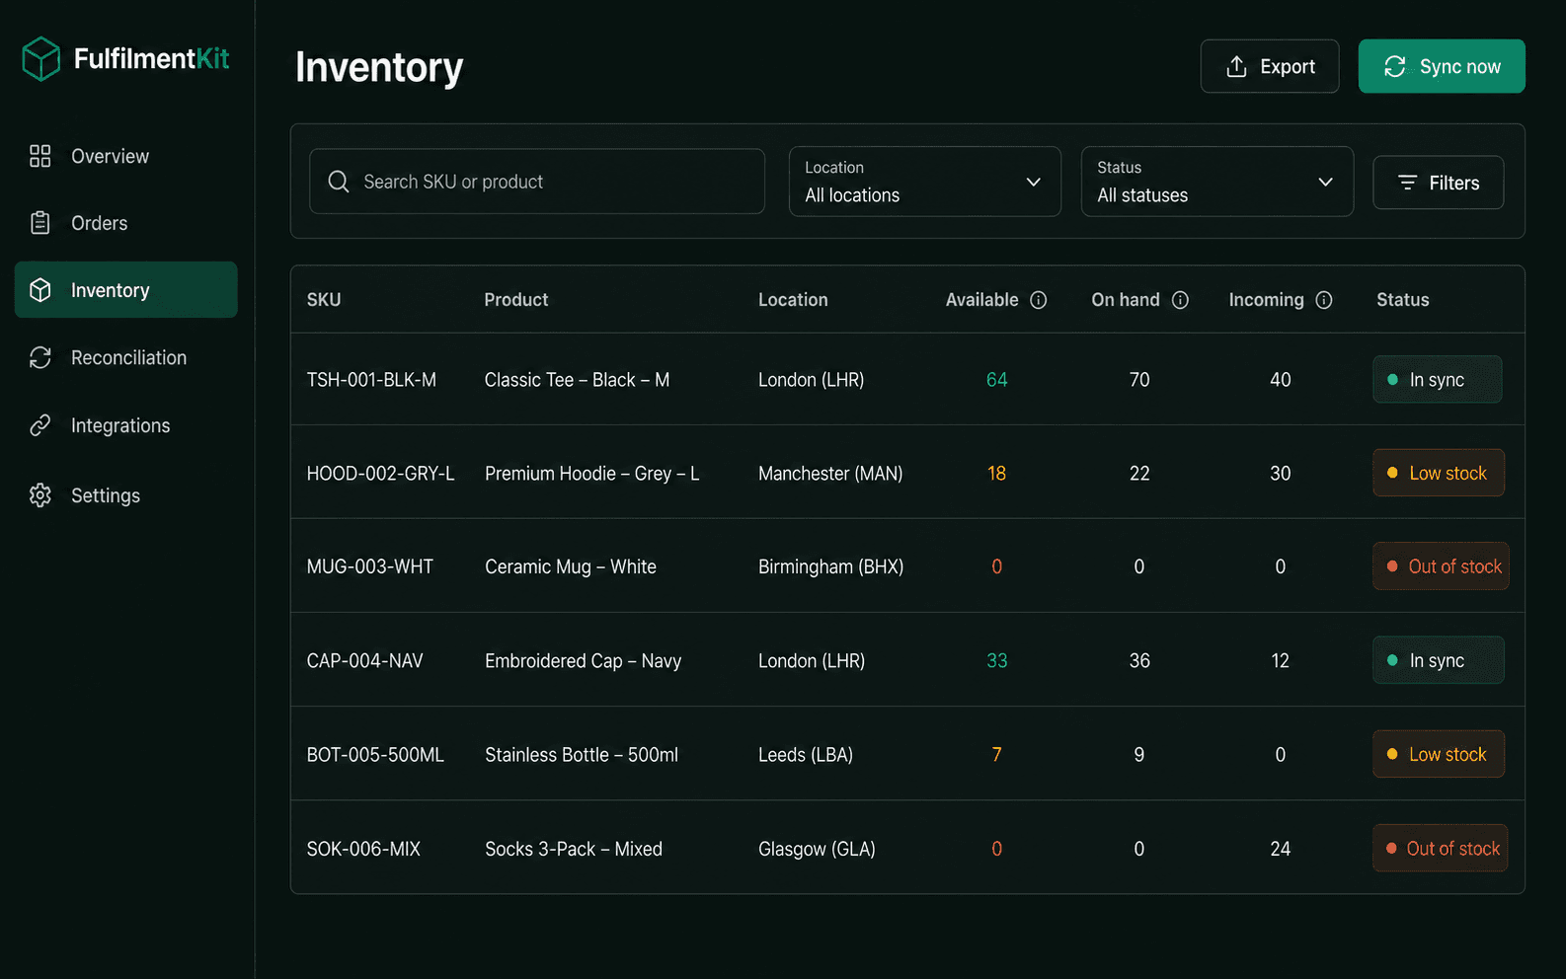This screenshot has width=1566, height=979.
Task: Click the Reconciliation refresh-arrows icon
Action: coord(40,357)
